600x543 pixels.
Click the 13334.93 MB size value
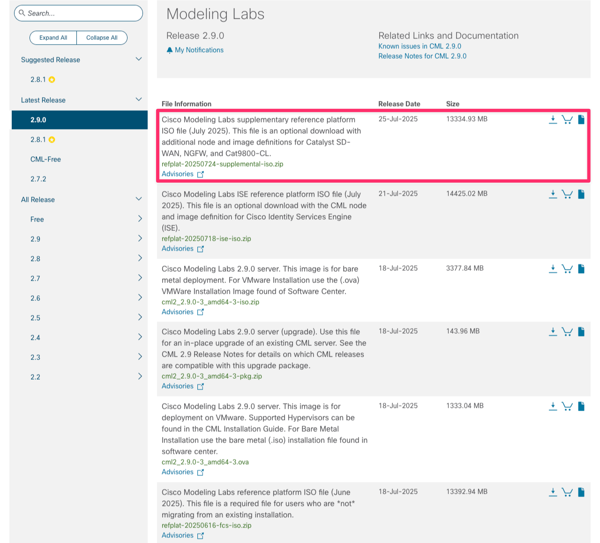point(467,119)
